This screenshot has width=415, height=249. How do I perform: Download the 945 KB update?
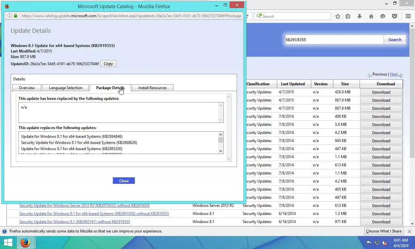(381, 141)
